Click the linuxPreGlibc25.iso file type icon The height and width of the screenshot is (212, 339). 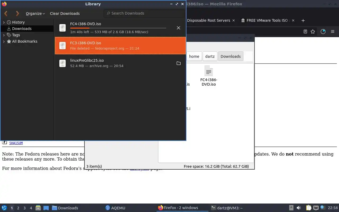tap(63, 63)
